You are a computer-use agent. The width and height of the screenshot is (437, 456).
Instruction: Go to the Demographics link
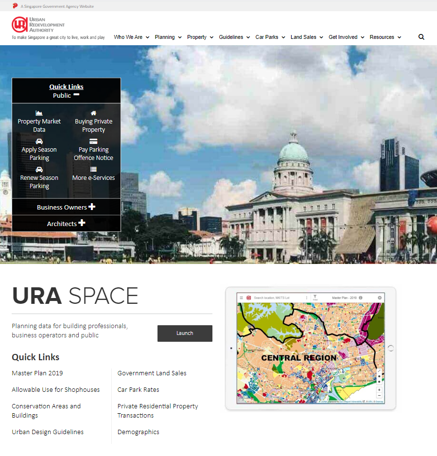pyautogui.click(x=139, y=432)
